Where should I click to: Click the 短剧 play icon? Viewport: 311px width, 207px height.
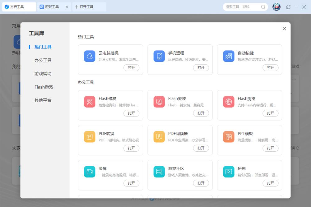pos(229,172)
